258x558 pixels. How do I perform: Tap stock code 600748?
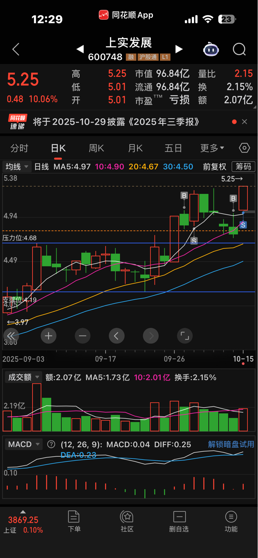[x=105, y=57]
